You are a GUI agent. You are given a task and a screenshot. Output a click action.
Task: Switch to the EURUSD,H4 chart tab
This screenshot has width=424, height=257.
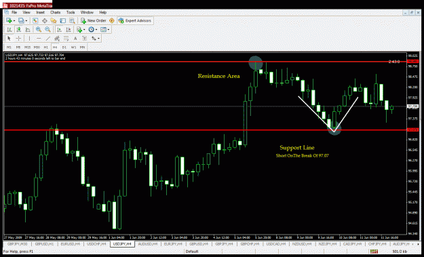[x=71, y=243]
